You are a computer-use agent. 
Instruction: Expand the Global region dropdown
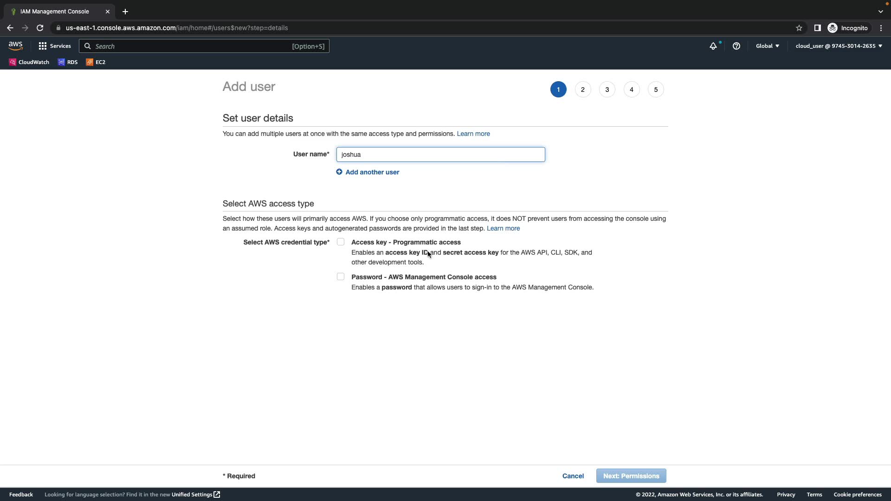pos(767,46)
